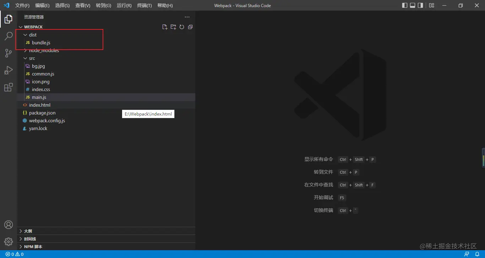Image resolution: width=485 pixels, height=258 pixels.
Task: Open the explorer more actions ellipsis
Action: point(187,17)
